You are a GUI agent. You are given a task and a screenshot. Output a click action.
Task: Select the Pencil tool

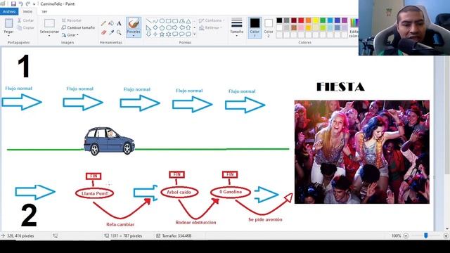click(103, 23)
